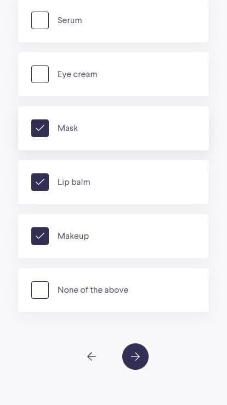
Task: Select the Serum option card's empty area
Action: point(155,20)
